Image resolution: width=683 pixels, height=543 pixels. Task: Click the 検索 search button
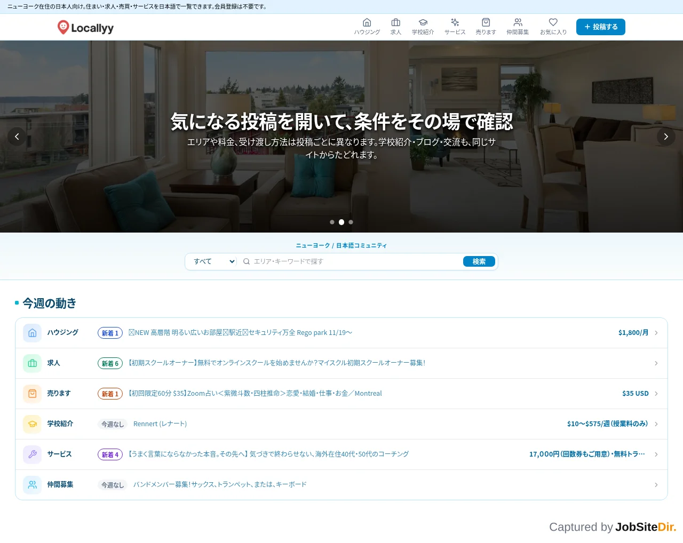pos(479,261)
